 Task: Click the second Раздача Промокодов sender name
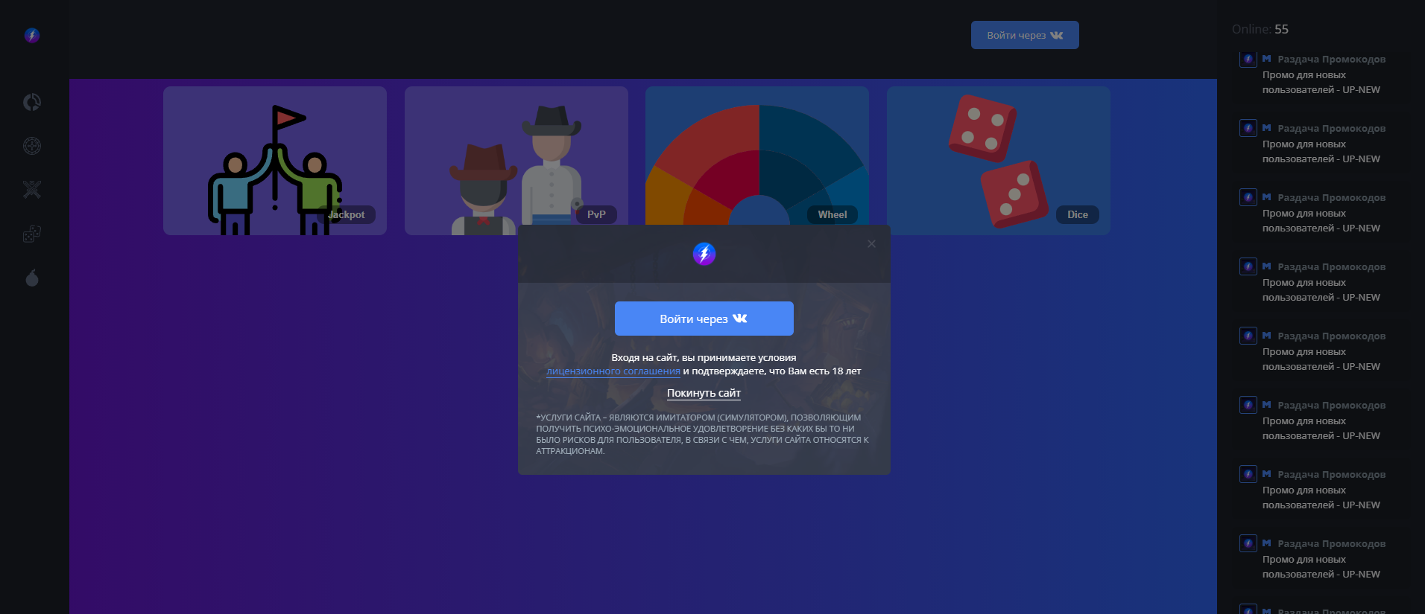pos(1331,129)
